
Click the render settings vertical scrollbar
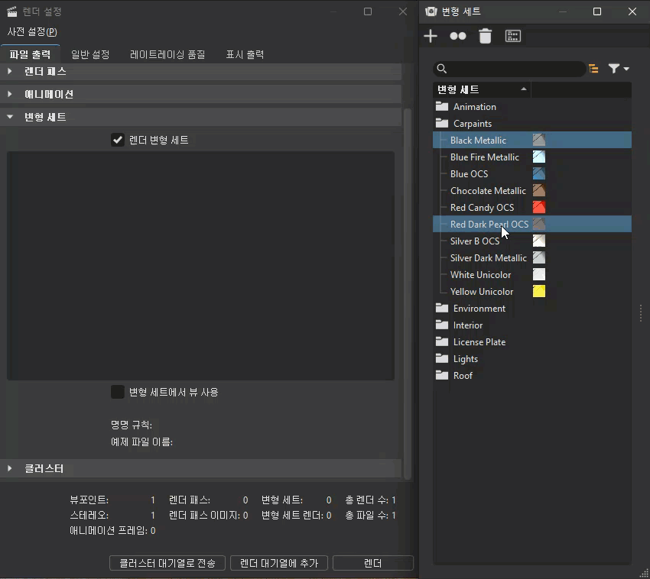pos(408,294)
